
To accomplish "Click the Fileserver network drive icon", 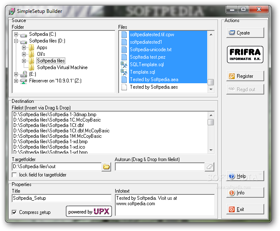I will click(x=23, y=81).
